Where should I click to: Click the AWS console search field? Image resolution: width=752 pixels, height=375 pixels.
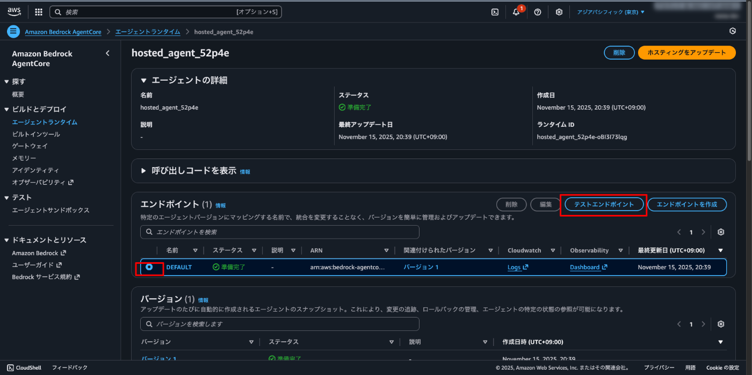[x=165, y=12]
